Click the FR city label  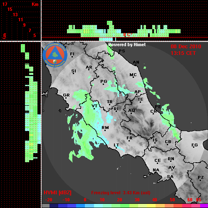click(129, 138)
